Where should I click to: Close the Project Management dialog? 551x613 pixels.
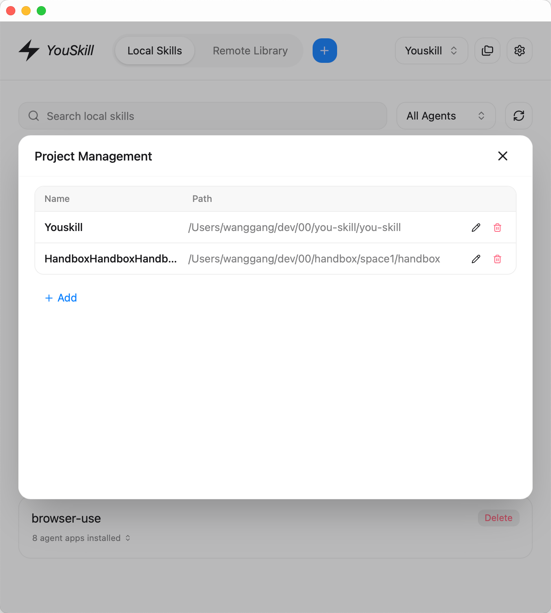(x=502, y=156)
